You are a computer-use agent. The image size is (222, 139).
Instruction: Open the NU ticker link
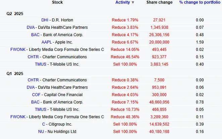click(41, 132)
